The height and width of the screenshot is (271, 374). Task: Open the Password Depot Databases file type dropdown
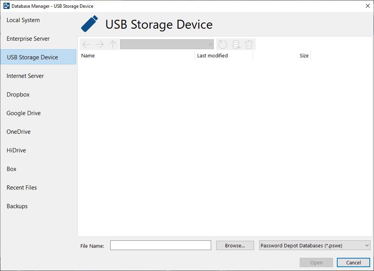(x=314, y=245)
